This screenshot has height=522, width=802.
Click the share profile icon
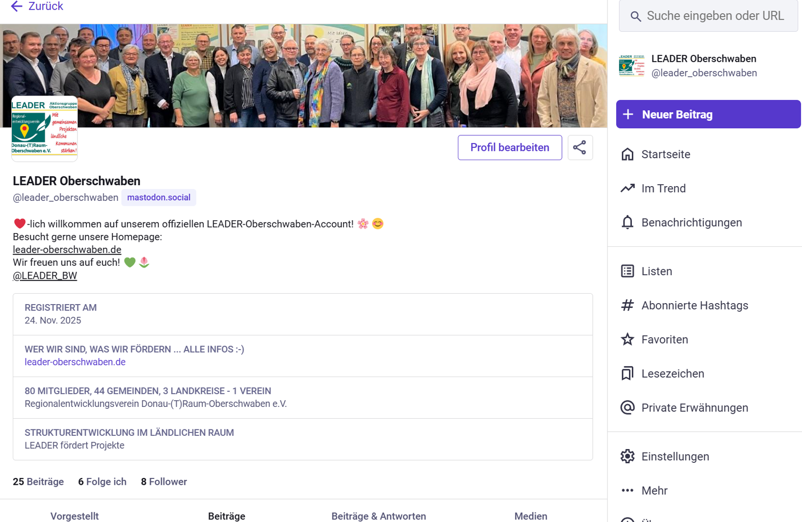(x=580, y=147)
